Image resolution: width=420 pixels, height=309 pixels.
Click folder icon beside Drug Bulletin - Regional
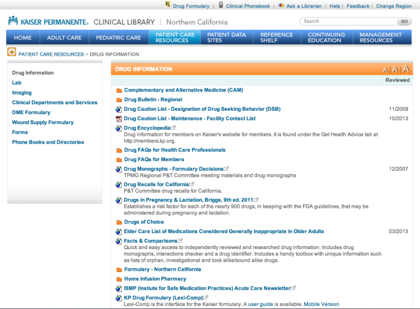point(118,100)
